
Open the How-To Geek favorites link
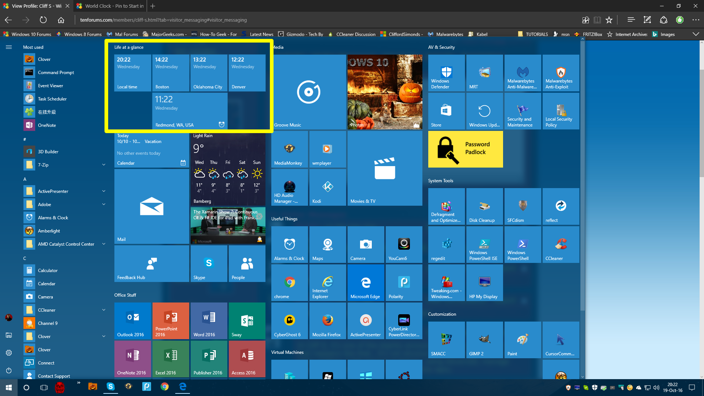pyautogui.click(x=214, y=34)
